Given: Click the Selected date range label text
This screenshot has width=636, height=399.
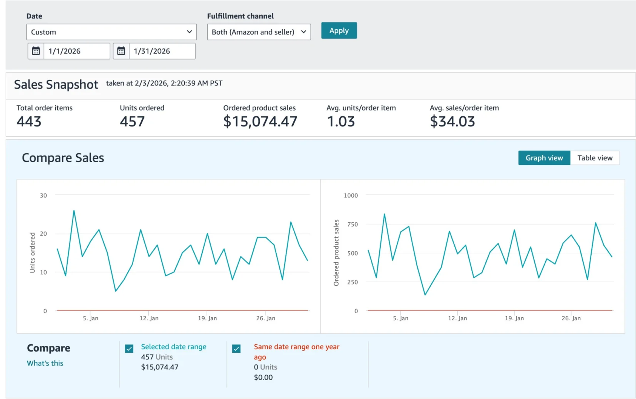Looking at the screenshot, I should pos(174,347).
